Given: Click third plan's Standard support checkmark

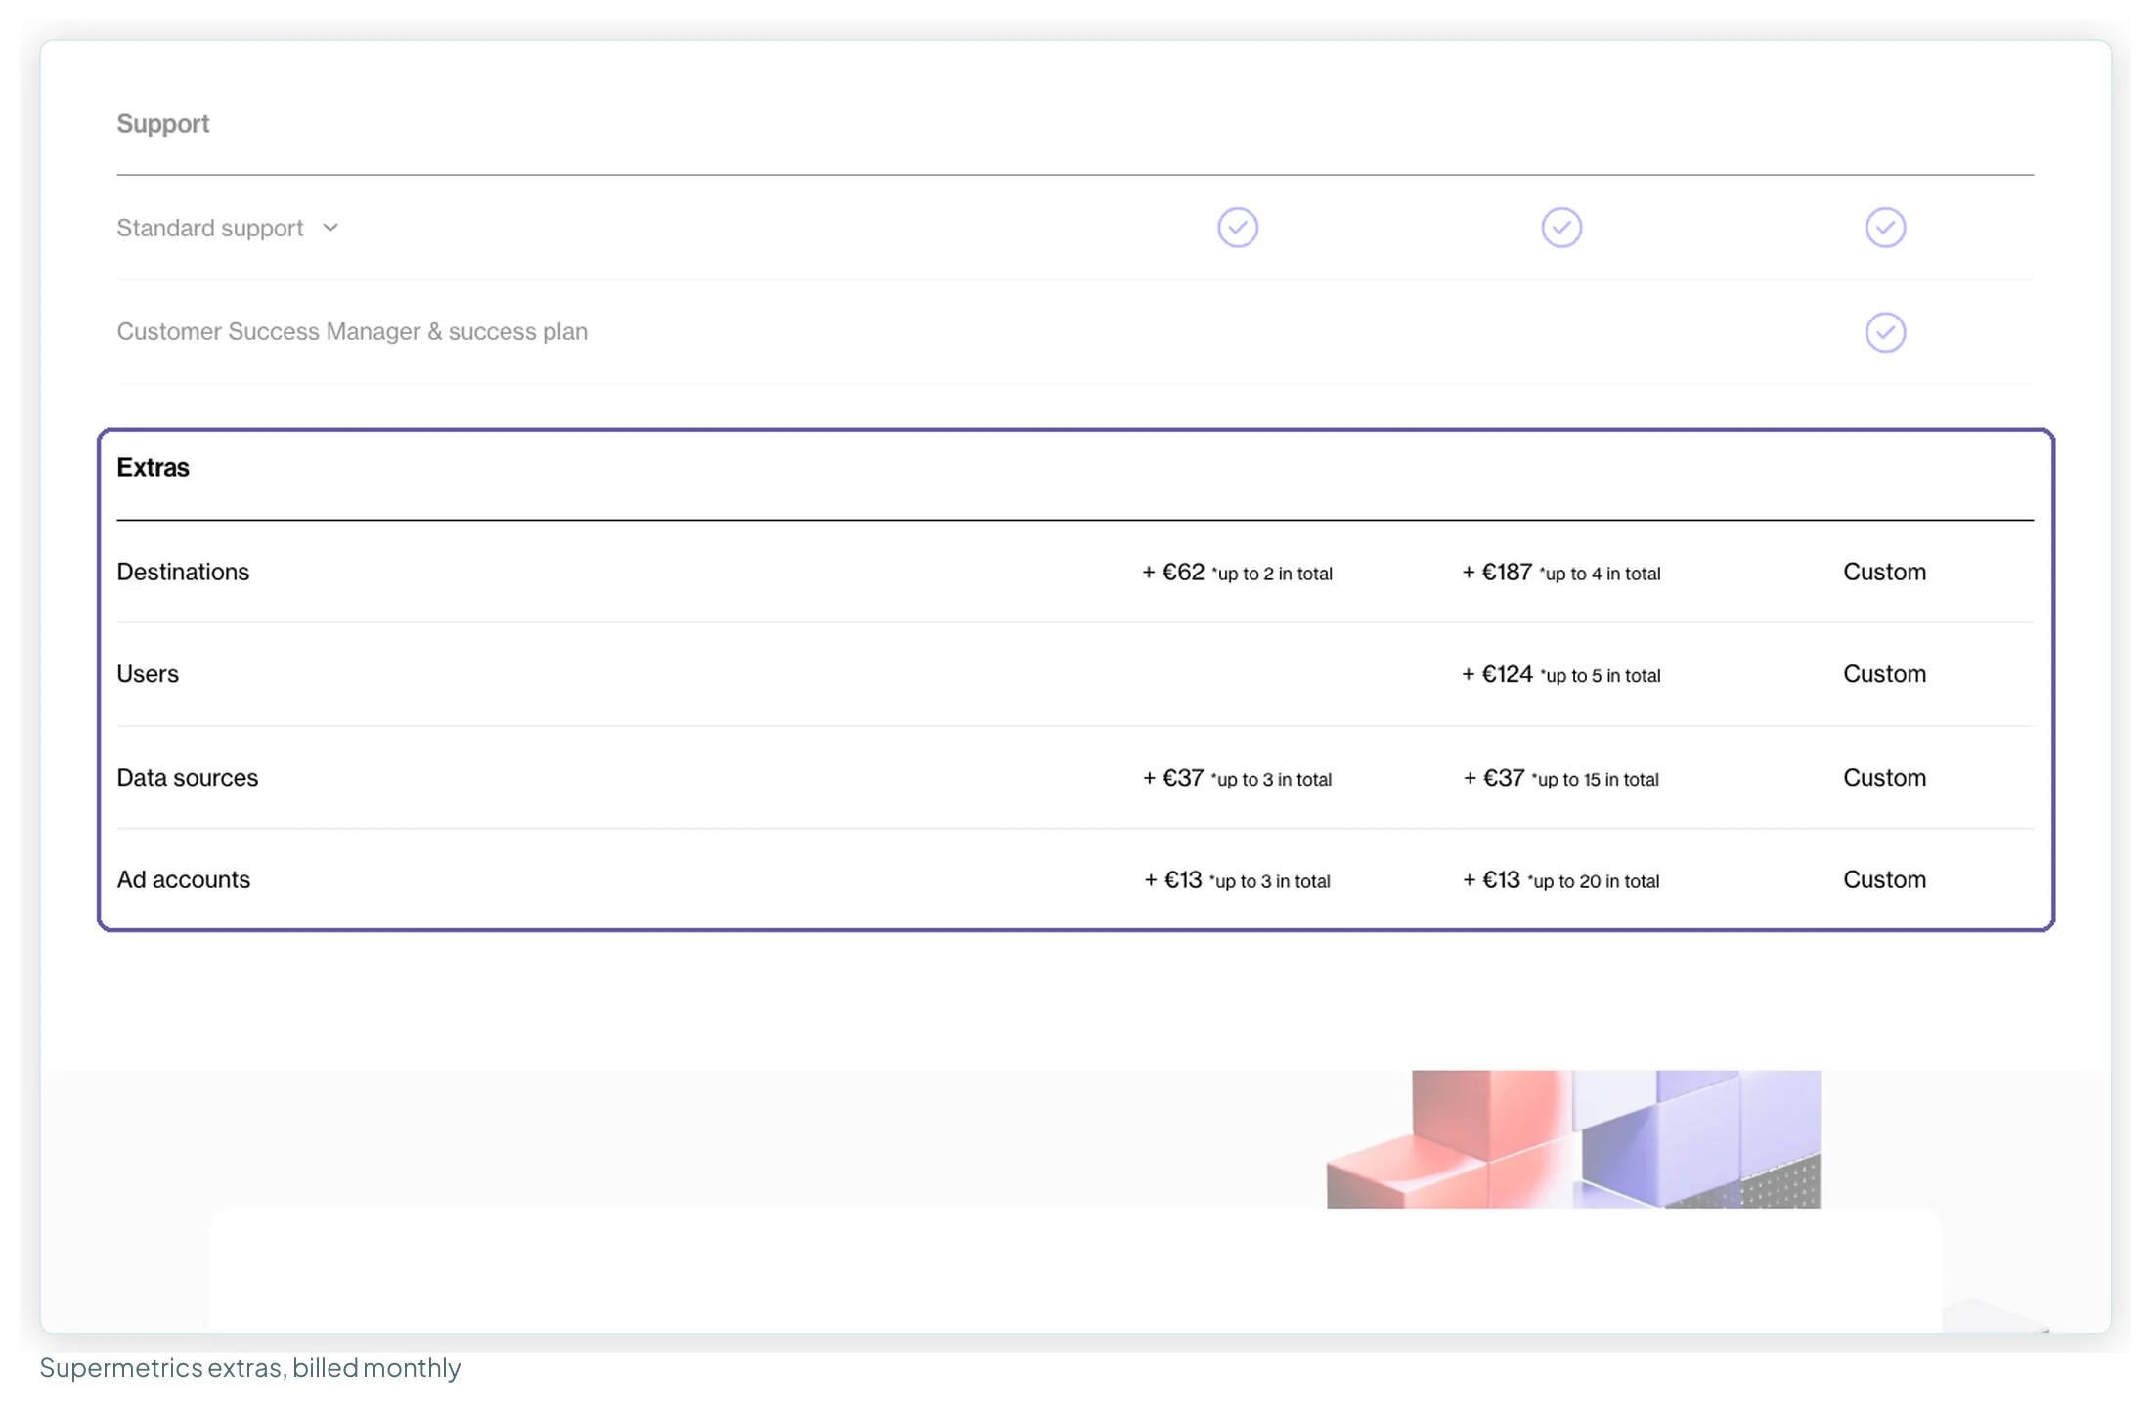Looking at the screenshot, I should click(1885, 228).
